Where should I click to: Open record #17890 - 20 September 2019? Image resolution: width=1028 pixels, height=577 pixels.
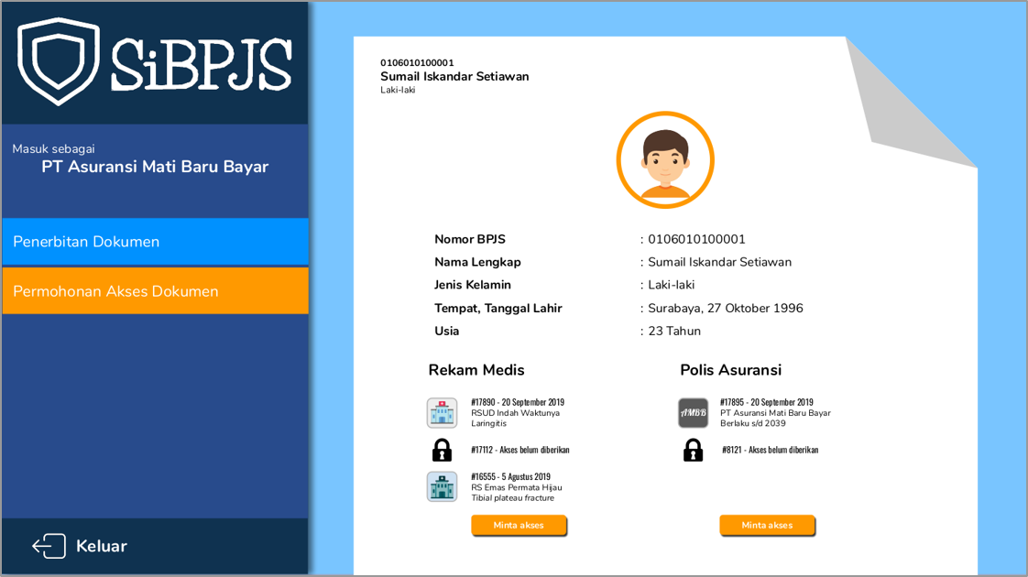tap(518, 402)
